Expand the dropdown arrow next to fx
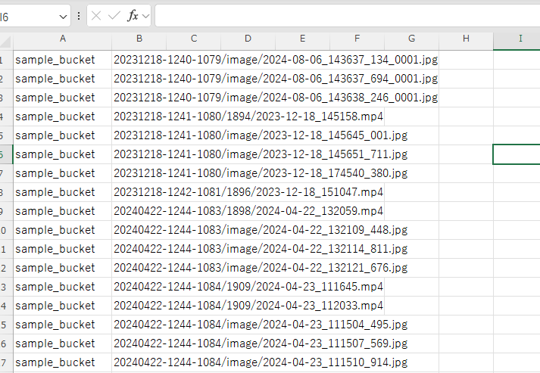The image size is (540, 373). pyautogui.click(x=145, y=16)
